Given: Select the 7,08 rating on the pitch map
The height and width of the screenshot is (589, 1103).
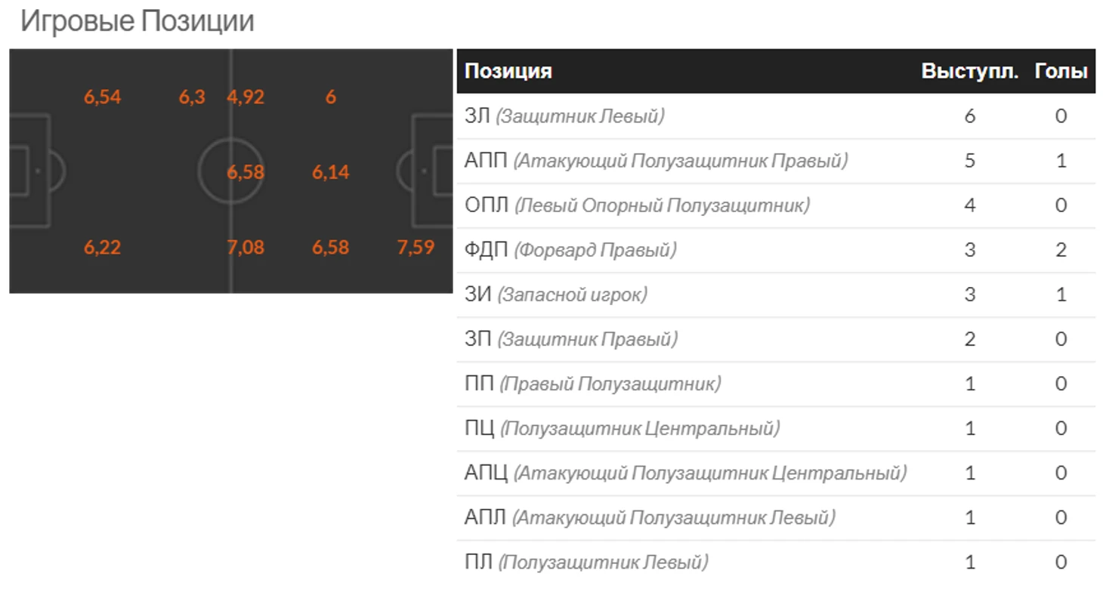Looking at the screenshot, I should point(246,247).
